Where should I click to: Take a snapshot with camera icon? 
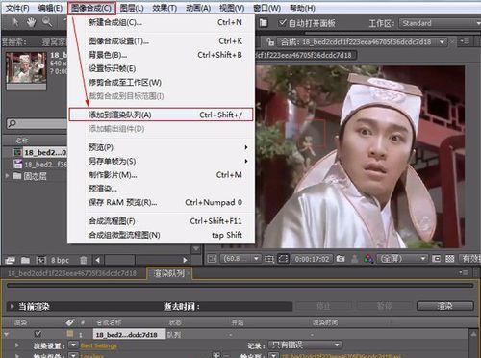[x=341, y=259]
